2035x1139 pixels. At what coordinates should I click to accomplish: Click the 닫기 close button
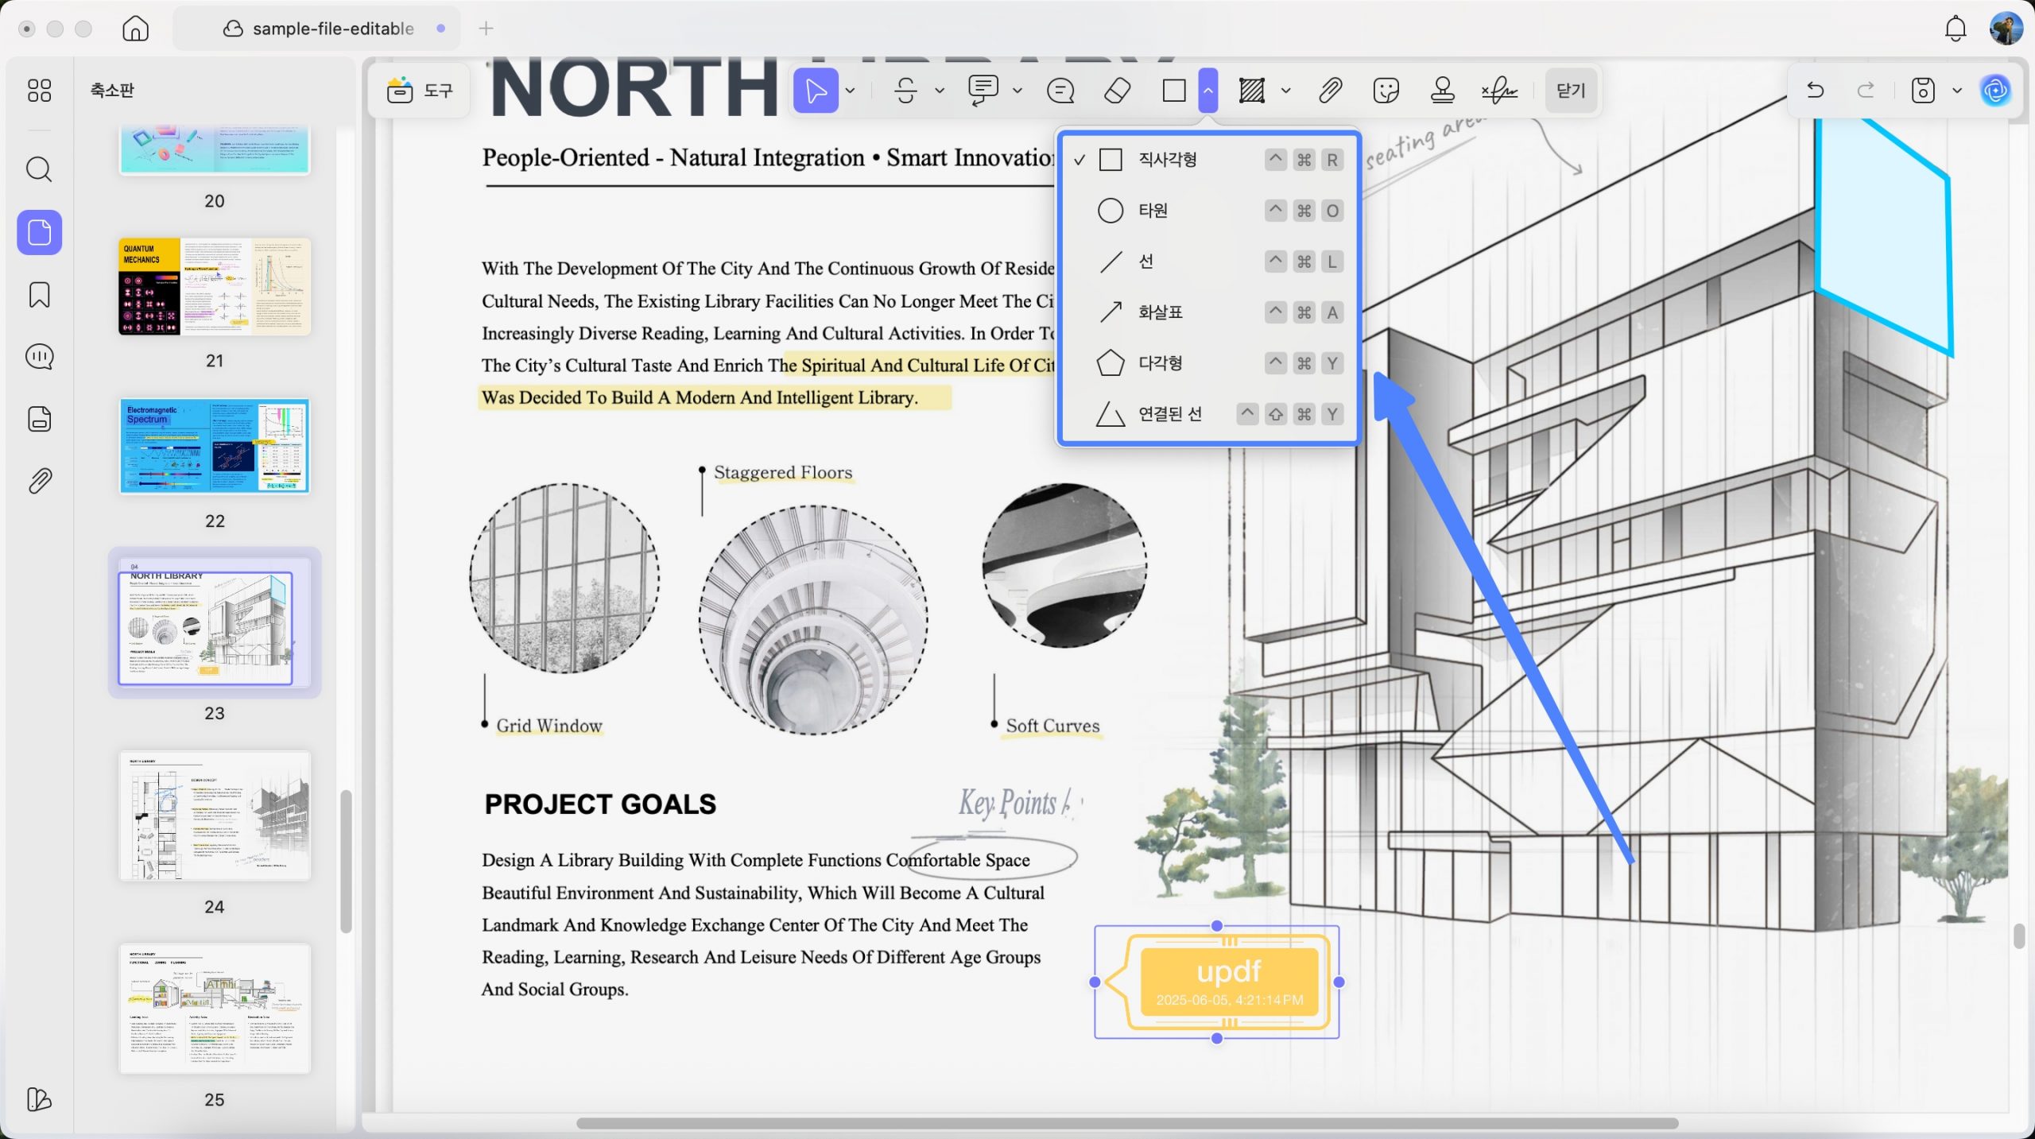coord(1571,91)
